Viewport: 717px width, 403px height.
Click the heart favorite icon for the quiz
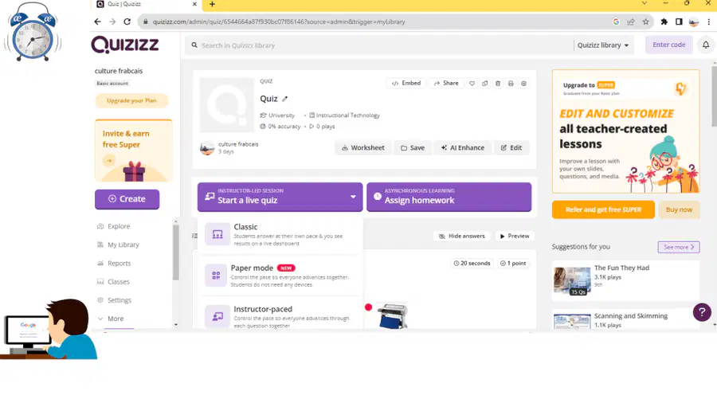point(472,83)
